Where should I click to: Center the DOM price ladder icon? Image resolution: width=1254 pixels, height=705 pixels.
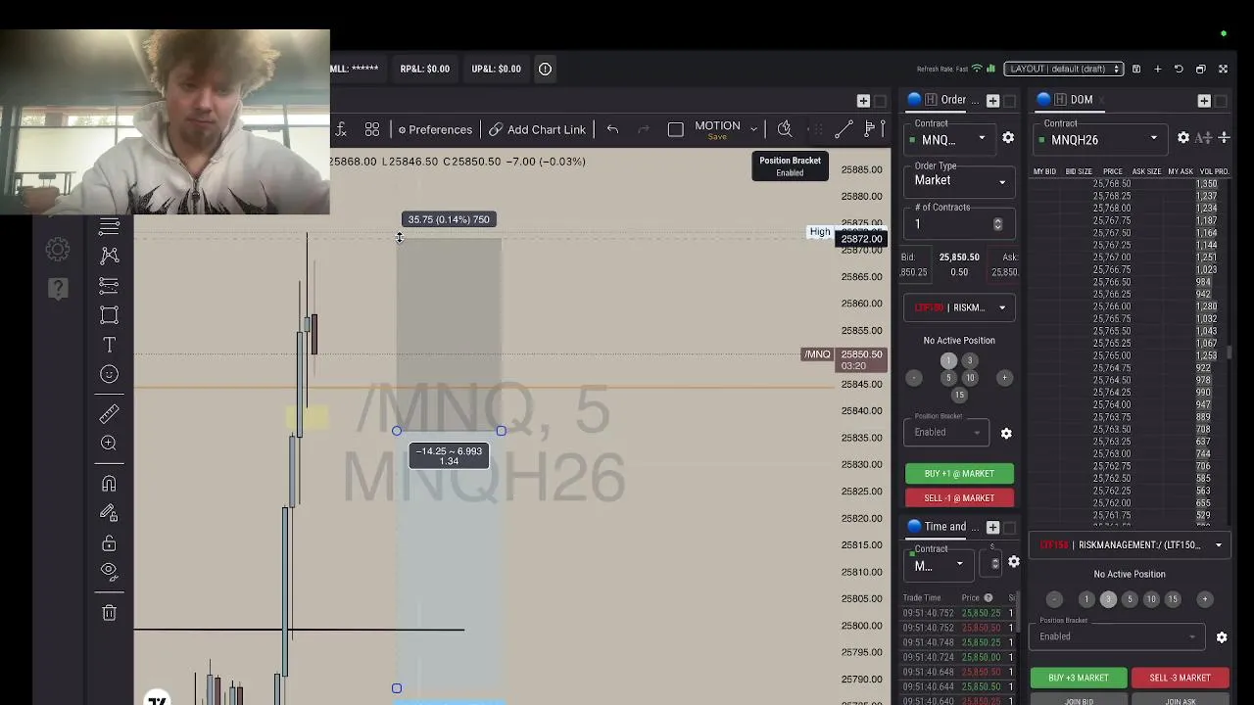tap(1224, 139)
